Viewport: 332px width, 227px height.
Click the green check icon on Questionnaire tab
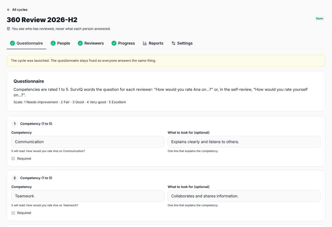point(12,43)
